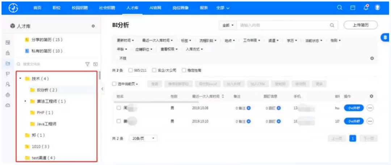
Task: Open 报表 in top navigation
Action: pyautogui.click(x=204, y=8)
